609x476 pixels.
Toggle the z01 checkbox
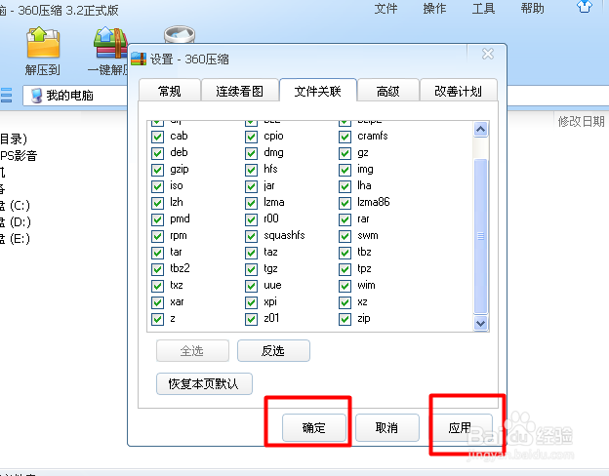pyautogui.click(x=251, y=319)
